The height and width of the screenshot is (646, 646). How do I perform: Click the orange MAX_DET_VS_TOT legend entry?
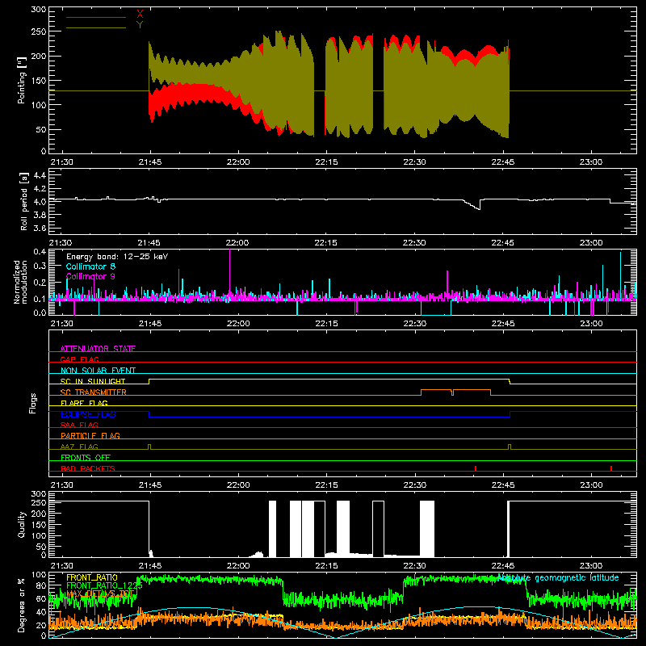click(x=100, y=594)
